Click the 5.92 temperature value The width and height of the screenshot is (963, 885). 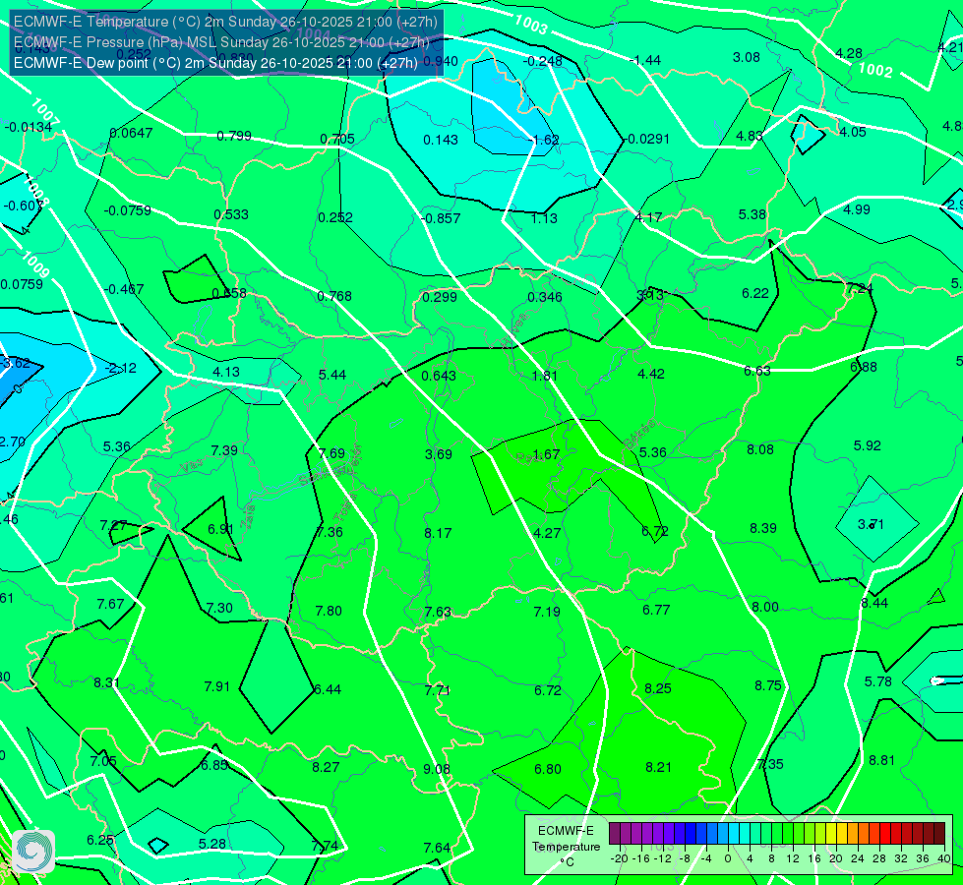tap(868, 445)
